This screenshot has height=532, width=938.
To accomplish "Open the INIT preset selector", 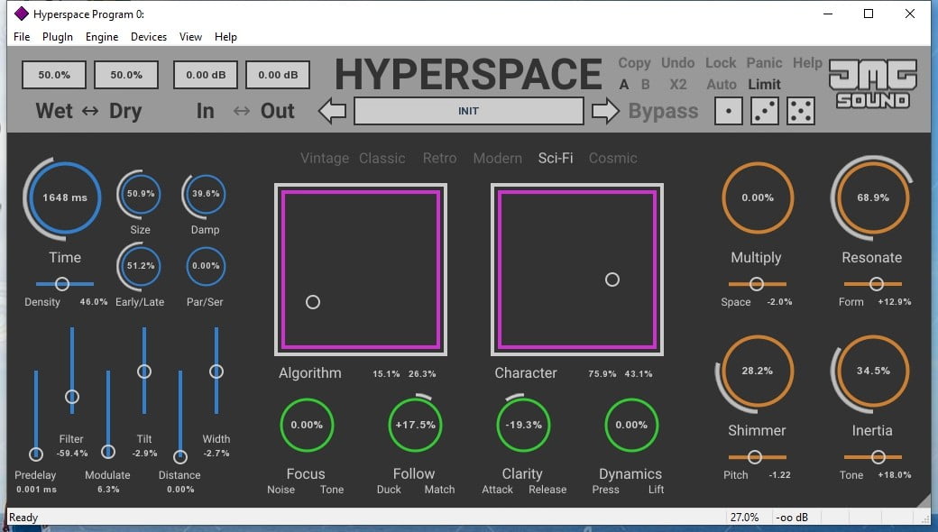I will pos(469,111).
